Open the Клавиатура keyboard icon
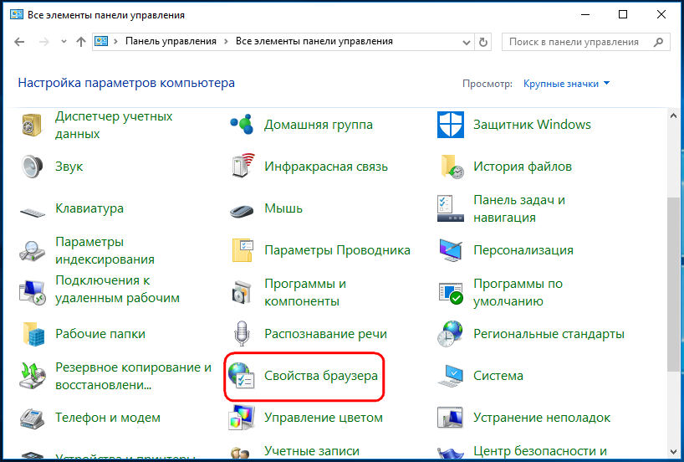Image resolution: width=684 pixels, height=462 pixels. point(32,213)
